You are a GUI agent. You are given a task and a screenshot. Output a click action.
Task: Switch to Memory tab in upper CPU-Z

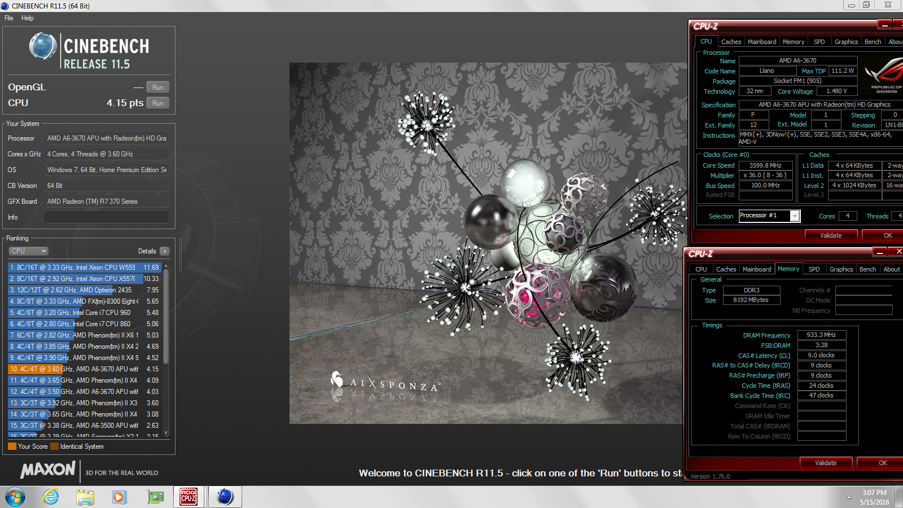click(x=794, y=42)
